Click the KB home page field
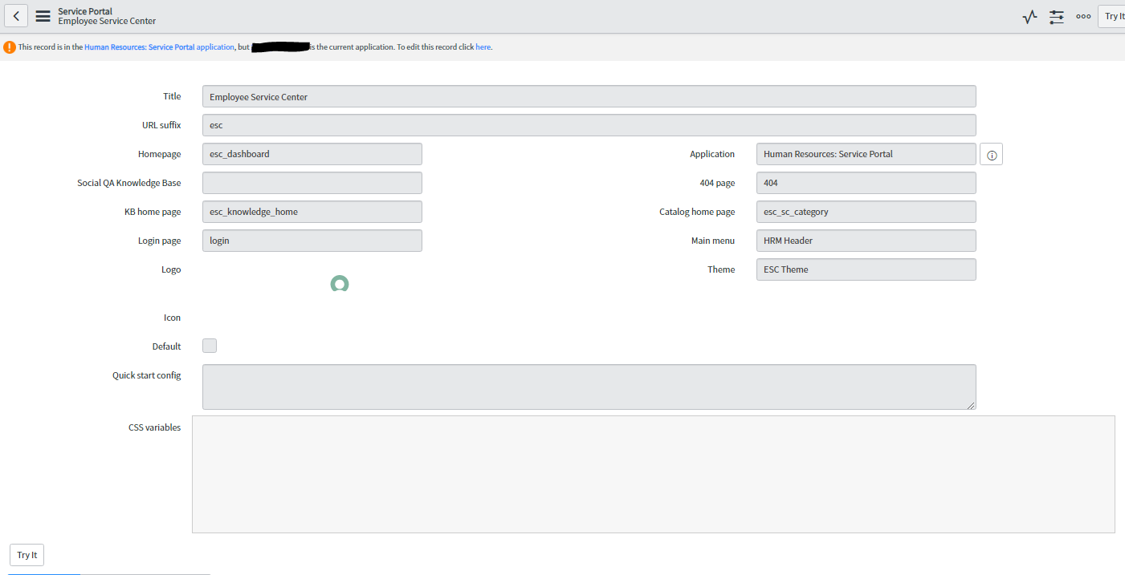 312,212
